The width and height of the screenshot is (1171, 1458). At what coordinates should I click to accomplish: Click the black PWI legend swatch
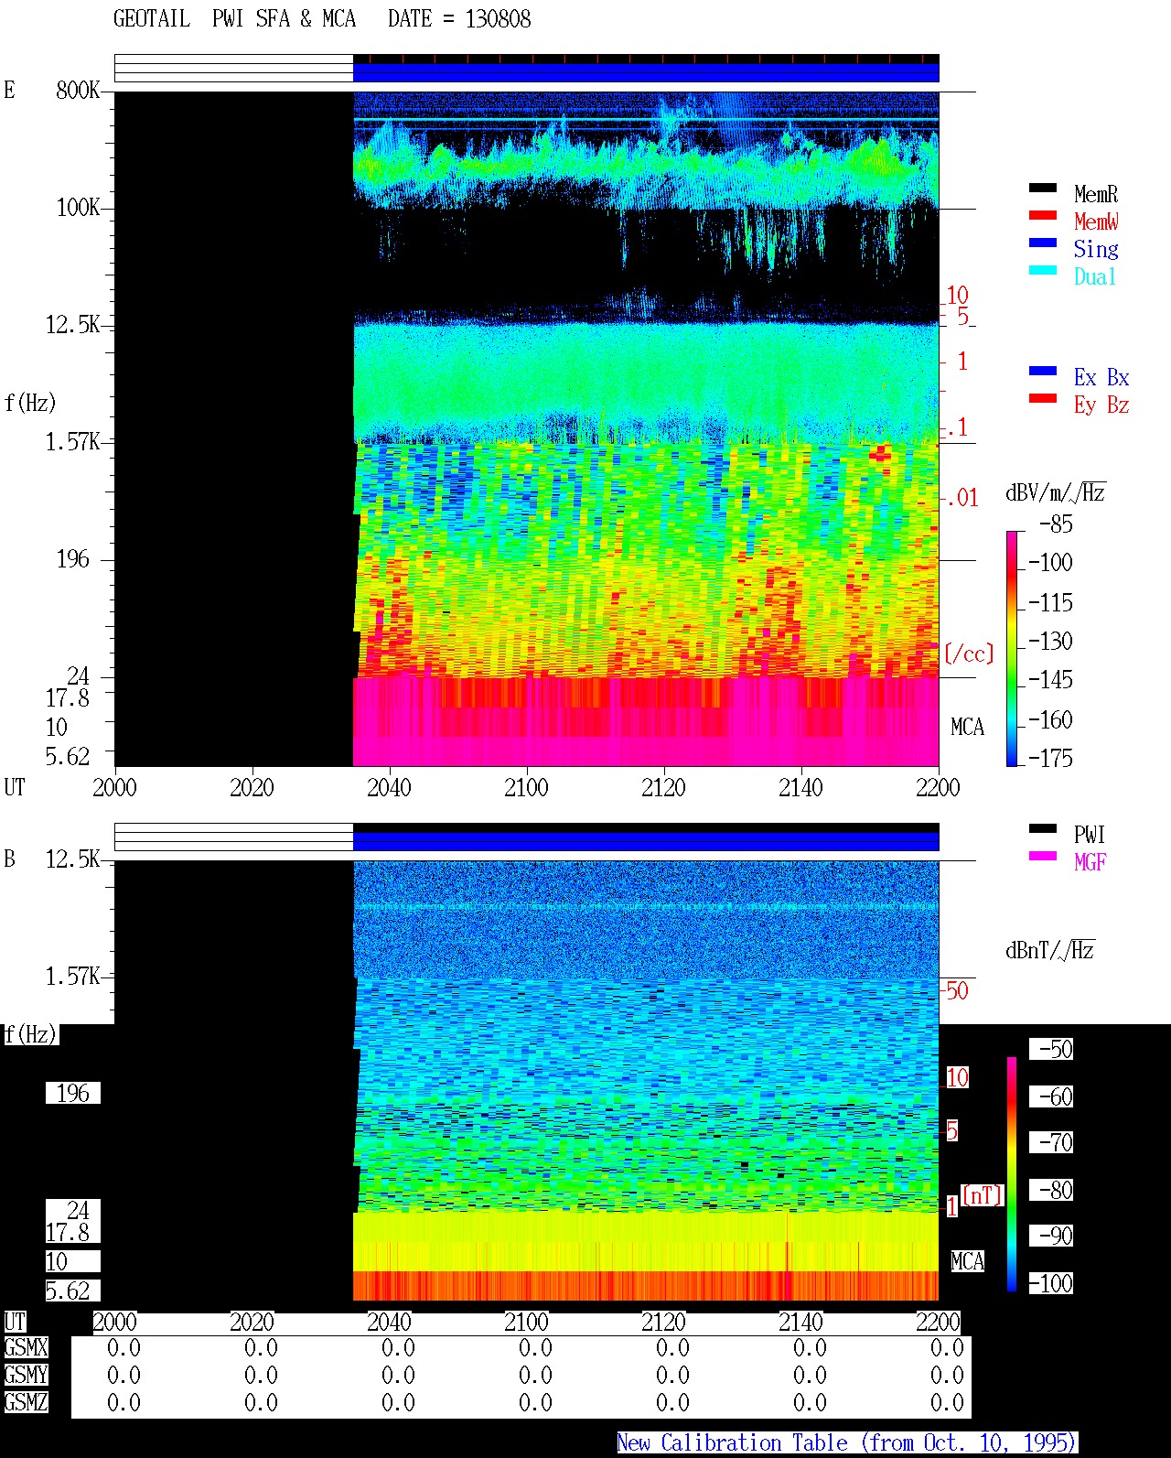(x=1043, y=828)
